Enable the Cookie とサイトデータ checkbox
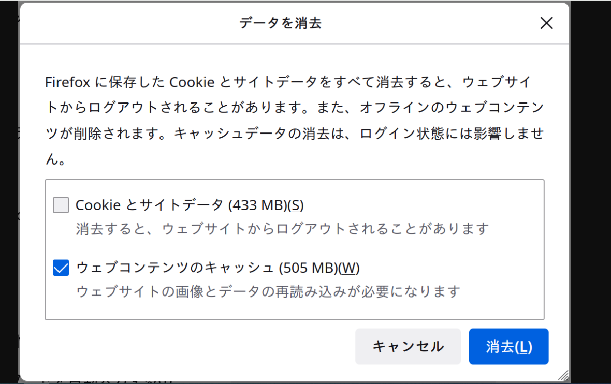 click(x=61, y=205)
